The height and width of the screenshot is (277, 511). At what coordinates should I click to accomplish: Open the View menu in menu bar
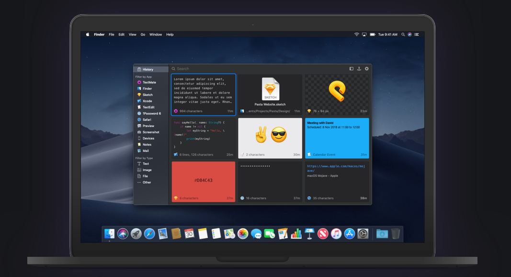[132, 35]
